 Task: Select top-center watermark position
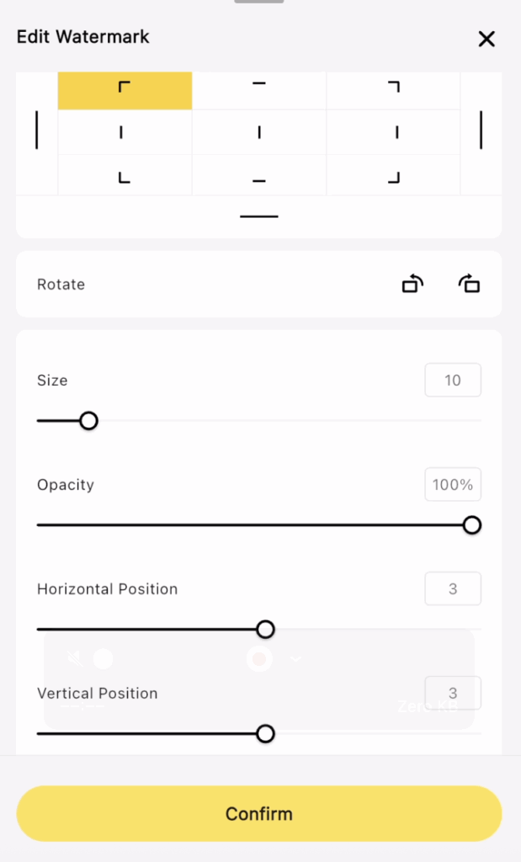point(259,90)
